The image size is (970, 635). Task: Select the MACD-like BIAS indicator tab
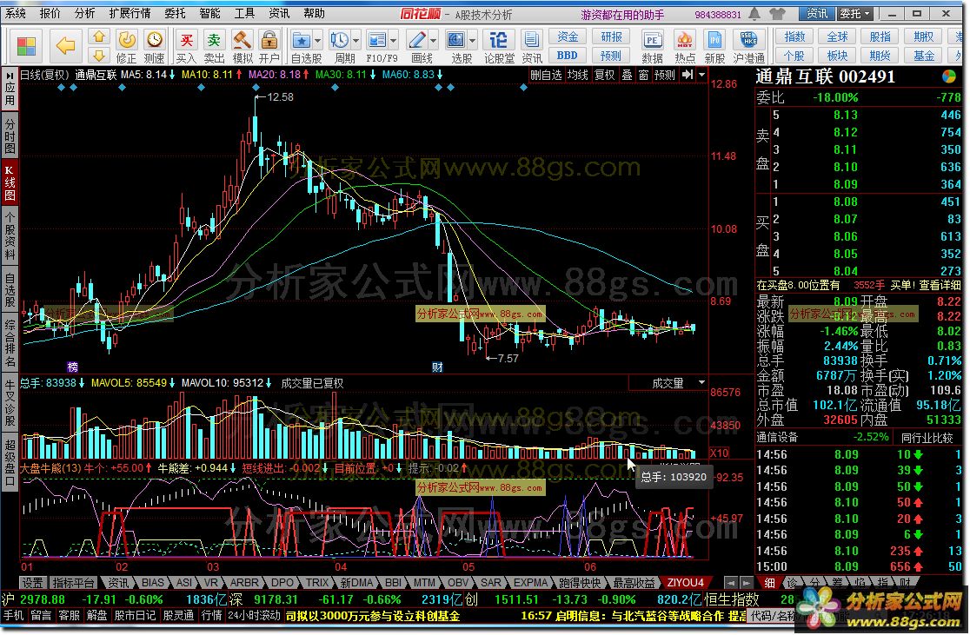pyautogui.click(x=152, y=582)
